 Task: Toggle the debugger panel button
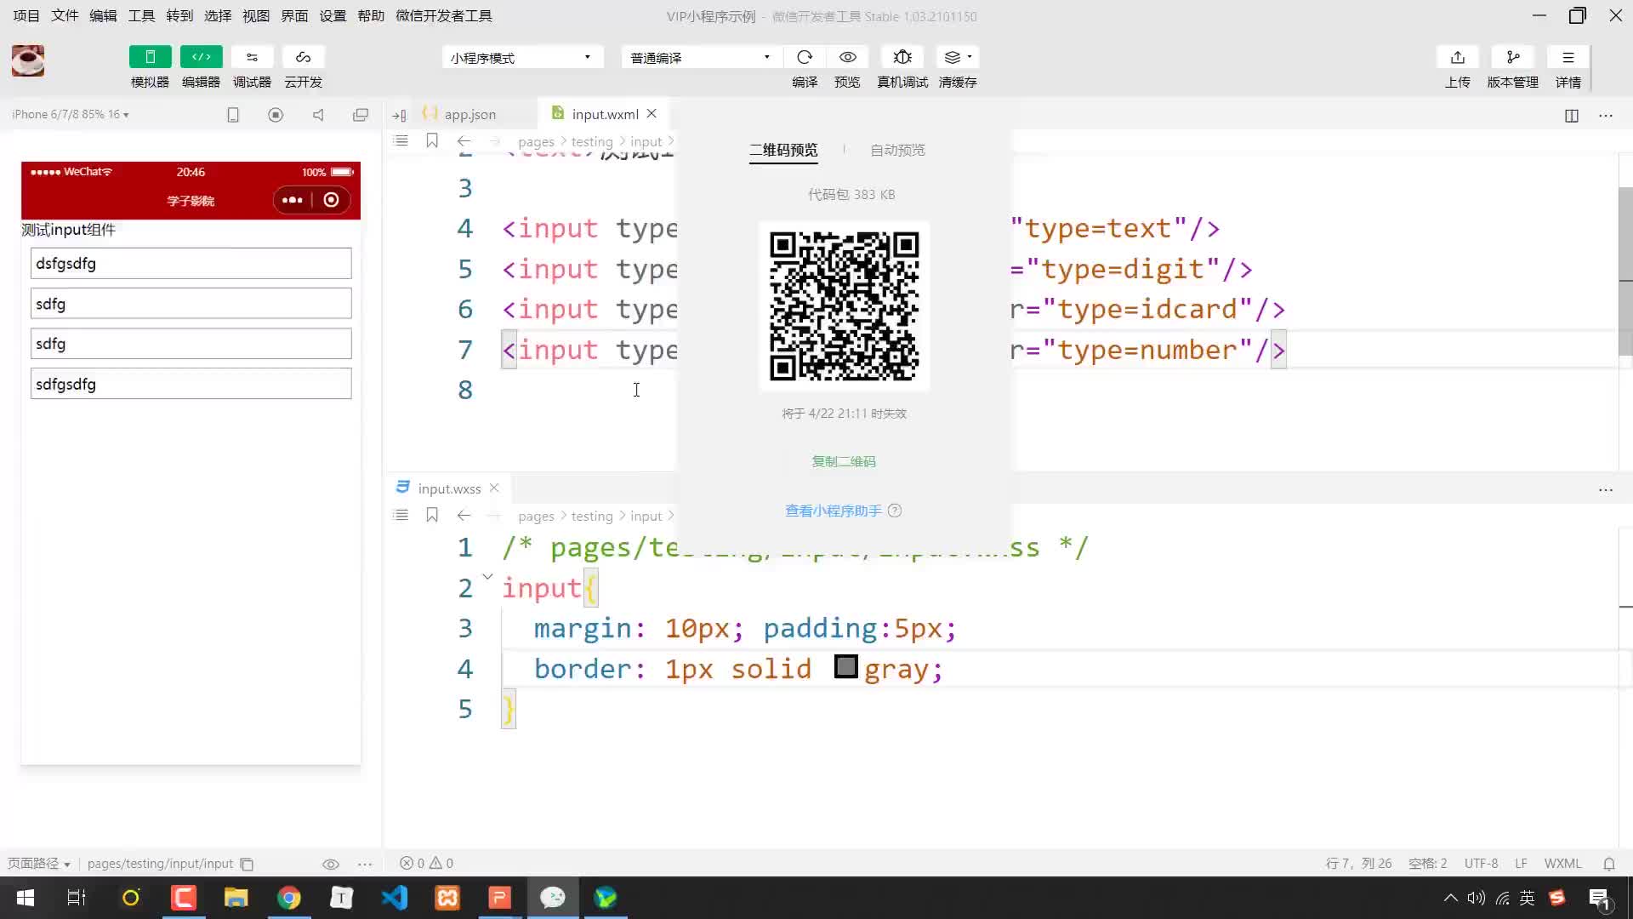pyautogui.click(x=252, y=57)
